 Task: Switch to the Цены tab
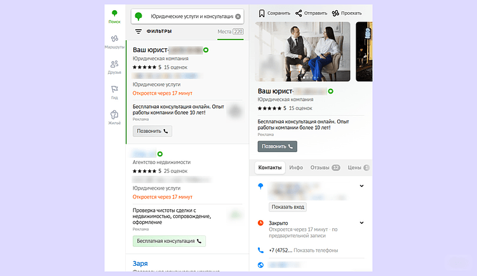click(x=358, y=167)
